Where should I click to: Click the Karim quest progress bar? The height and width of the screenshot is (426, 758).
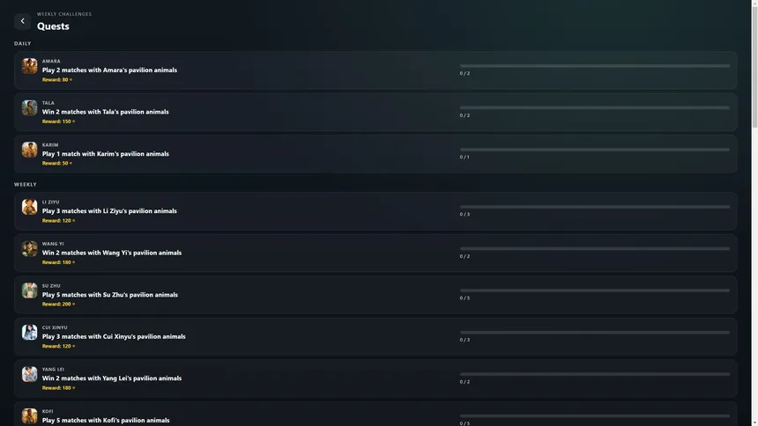click(595, 150)
